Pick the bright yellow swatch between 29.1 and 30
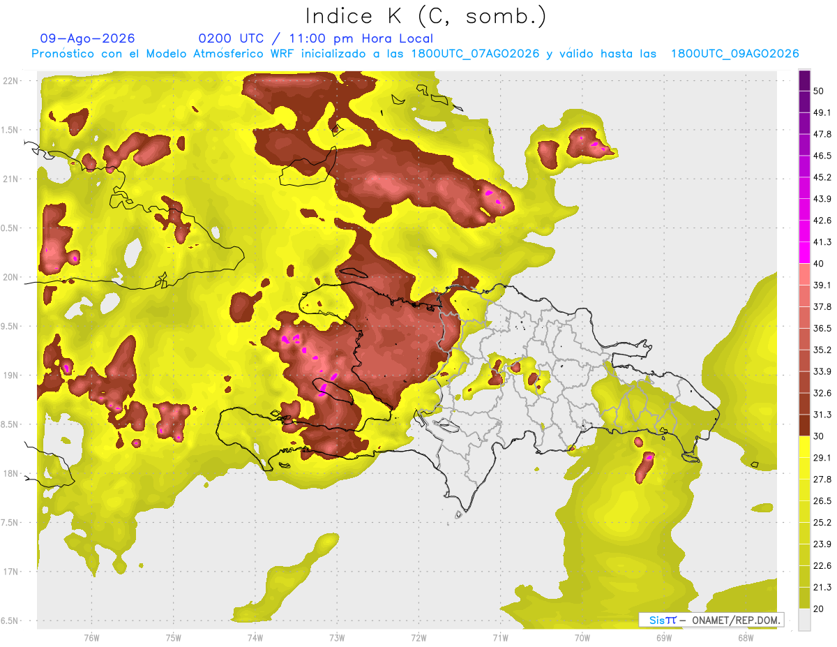 click(804, 447)
